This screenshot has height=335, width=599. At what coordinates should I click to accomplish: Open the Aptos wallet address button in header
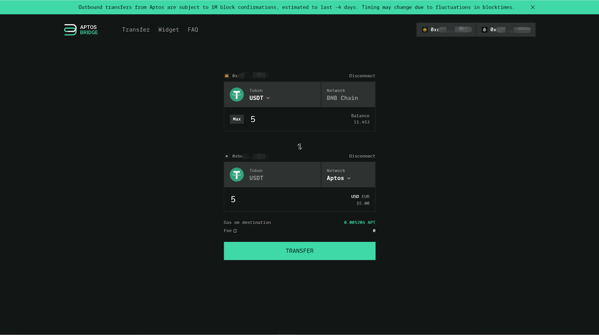coord(506,30)
